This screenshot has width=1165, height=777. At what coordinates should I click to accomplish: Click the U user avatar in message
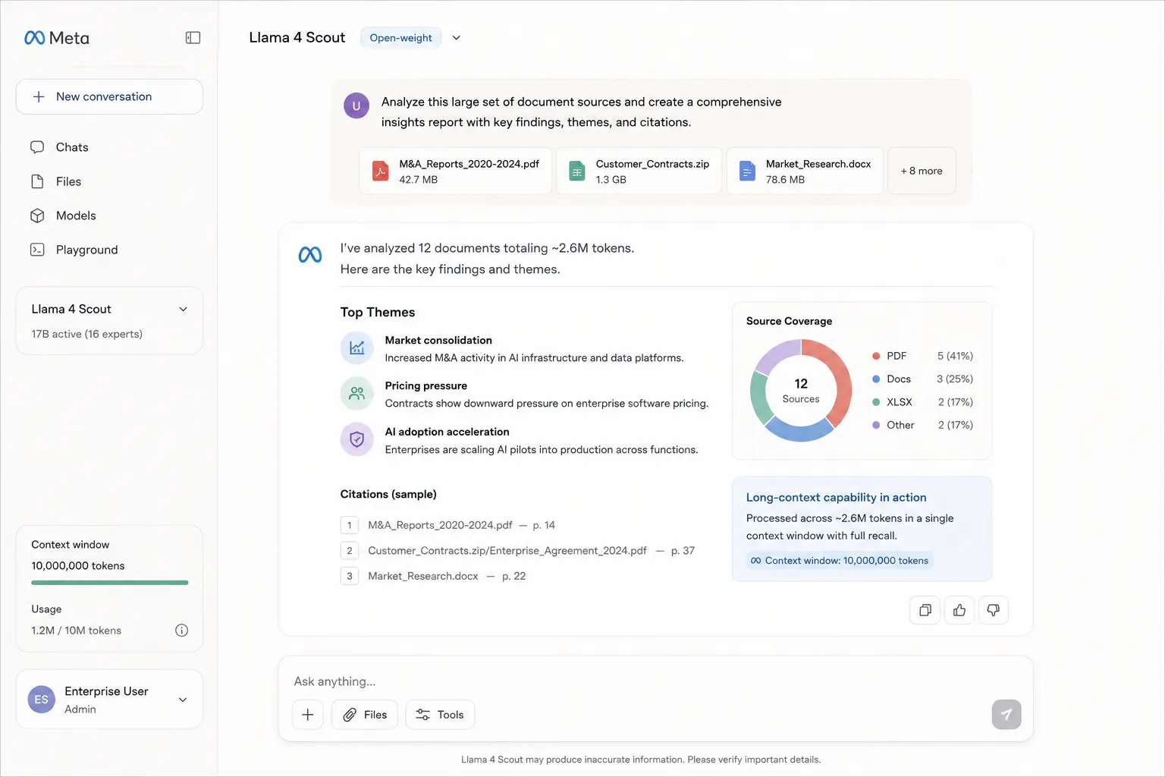[x=356, y=106]
